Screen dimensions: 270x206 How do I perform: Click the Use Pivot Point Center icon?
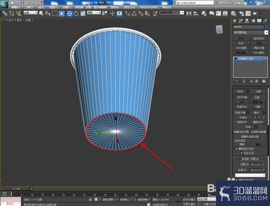tap(104, 13)
